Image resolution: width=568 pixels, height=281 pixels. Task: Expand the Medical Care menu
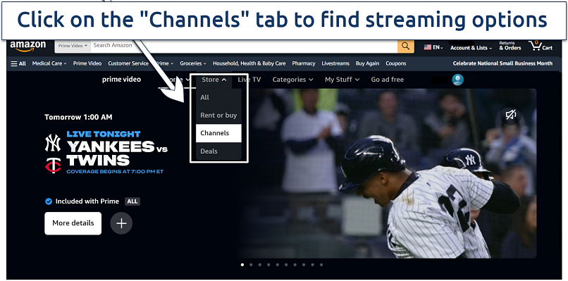point(49,63)
